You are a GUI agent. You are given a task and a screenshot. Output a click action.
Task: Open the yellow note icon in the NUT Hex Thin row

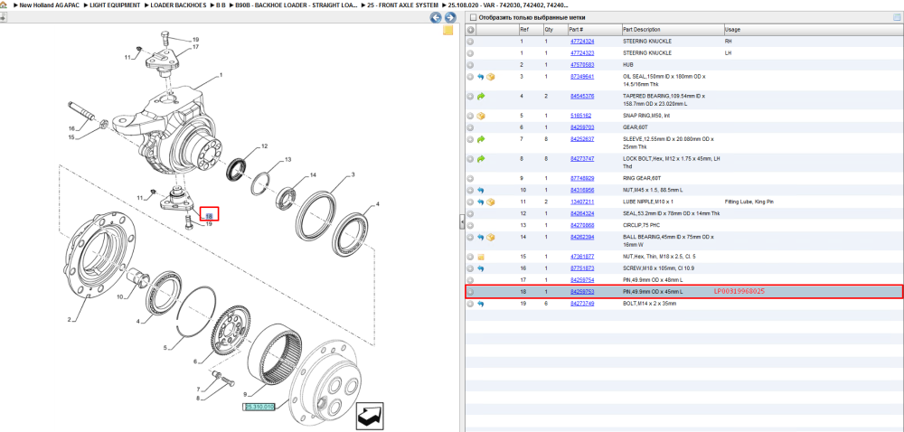(x=481, y=257)
